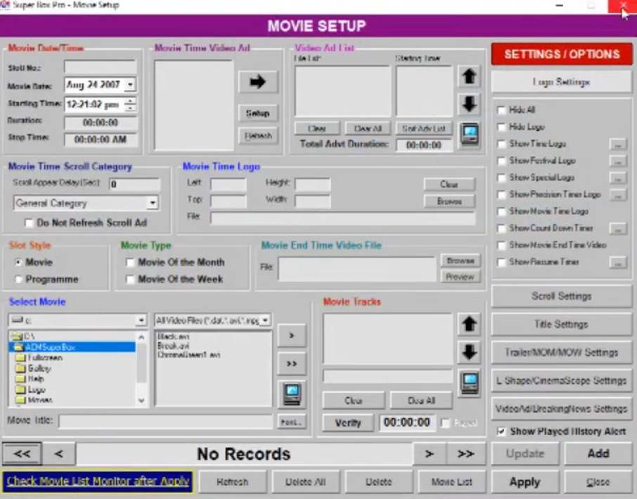Expand the General Category dropdown

(x=153, y=203)
